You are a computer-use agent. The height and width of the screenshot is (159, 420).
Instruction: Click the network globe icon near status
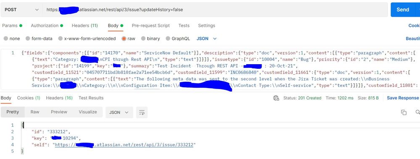coord(276,98)
